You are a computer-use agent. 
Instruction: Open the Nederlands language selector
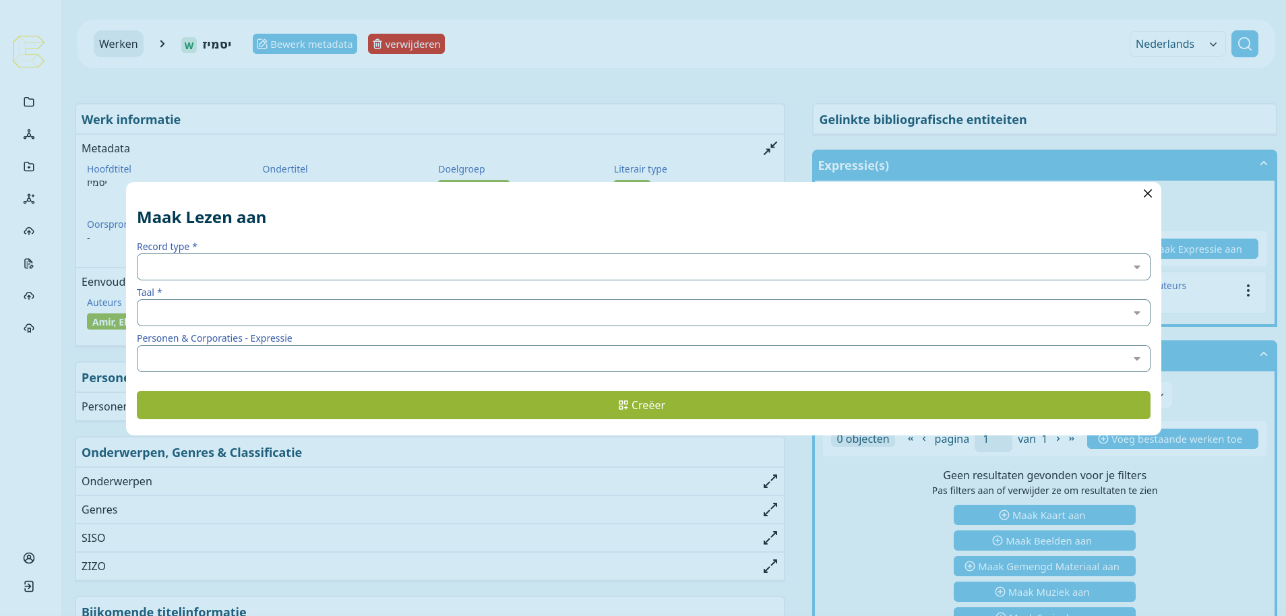tap(1177, 44)
